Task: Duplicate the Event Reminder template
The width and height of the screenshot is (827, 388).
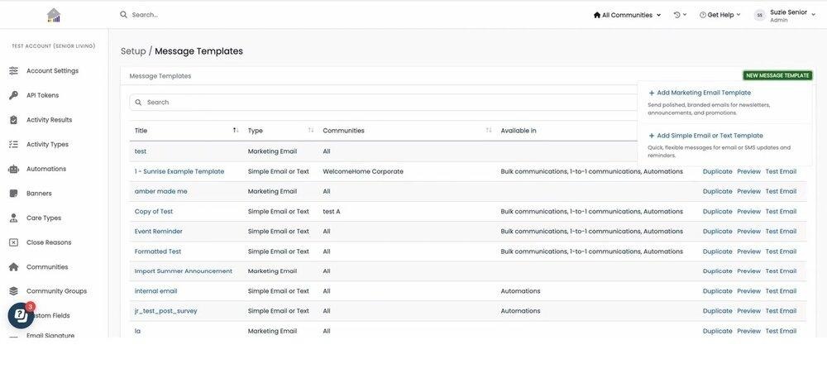Action: [x=717, y=232]
